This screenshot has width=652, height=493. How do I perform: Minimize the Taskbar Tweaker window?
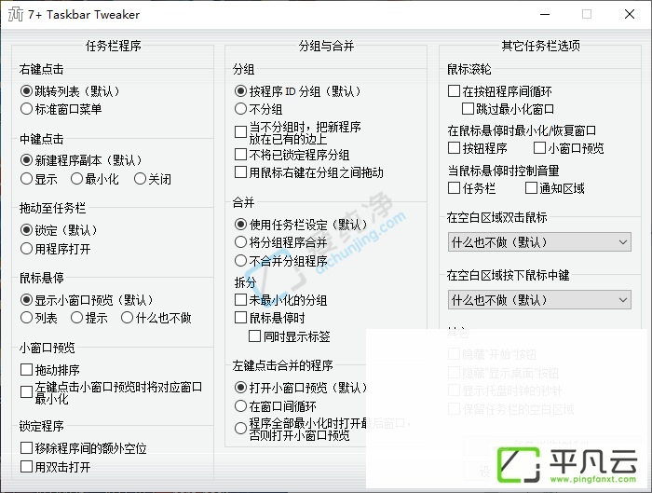coord(545,14)
